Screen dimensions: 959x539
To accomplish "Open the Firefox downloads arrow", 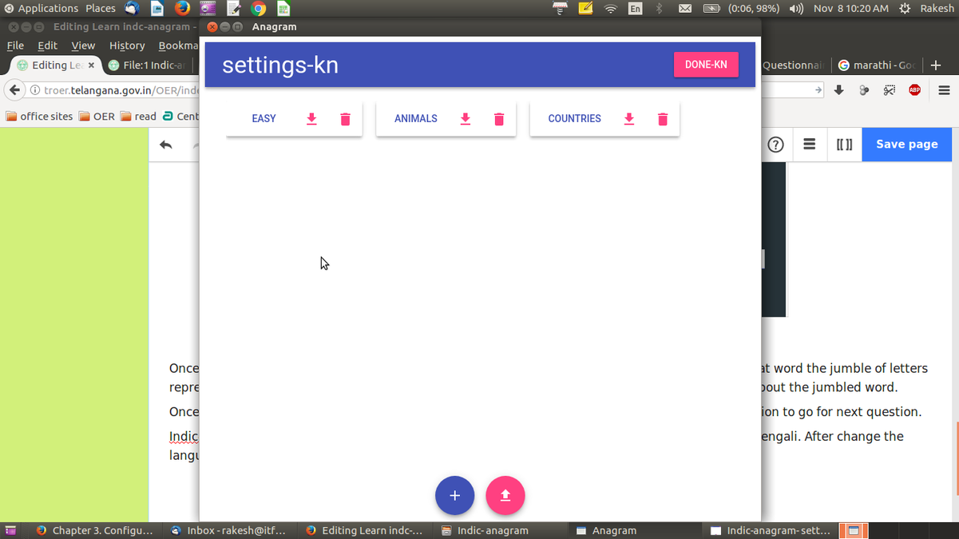I will point(838,90).
